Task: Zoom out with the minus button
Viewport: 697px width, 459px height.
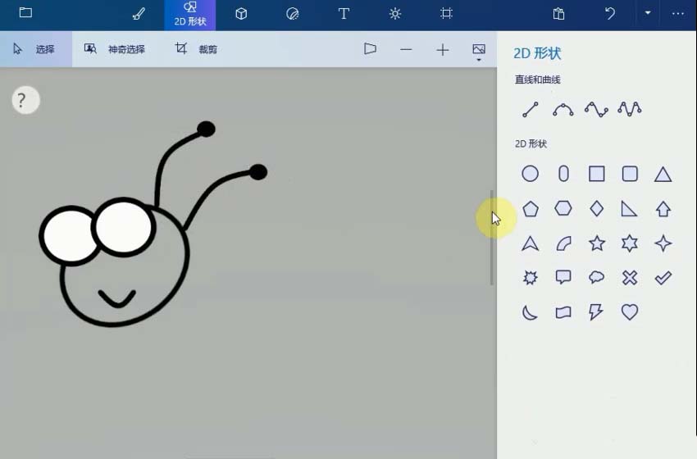Action: click(x=406, y=49)
